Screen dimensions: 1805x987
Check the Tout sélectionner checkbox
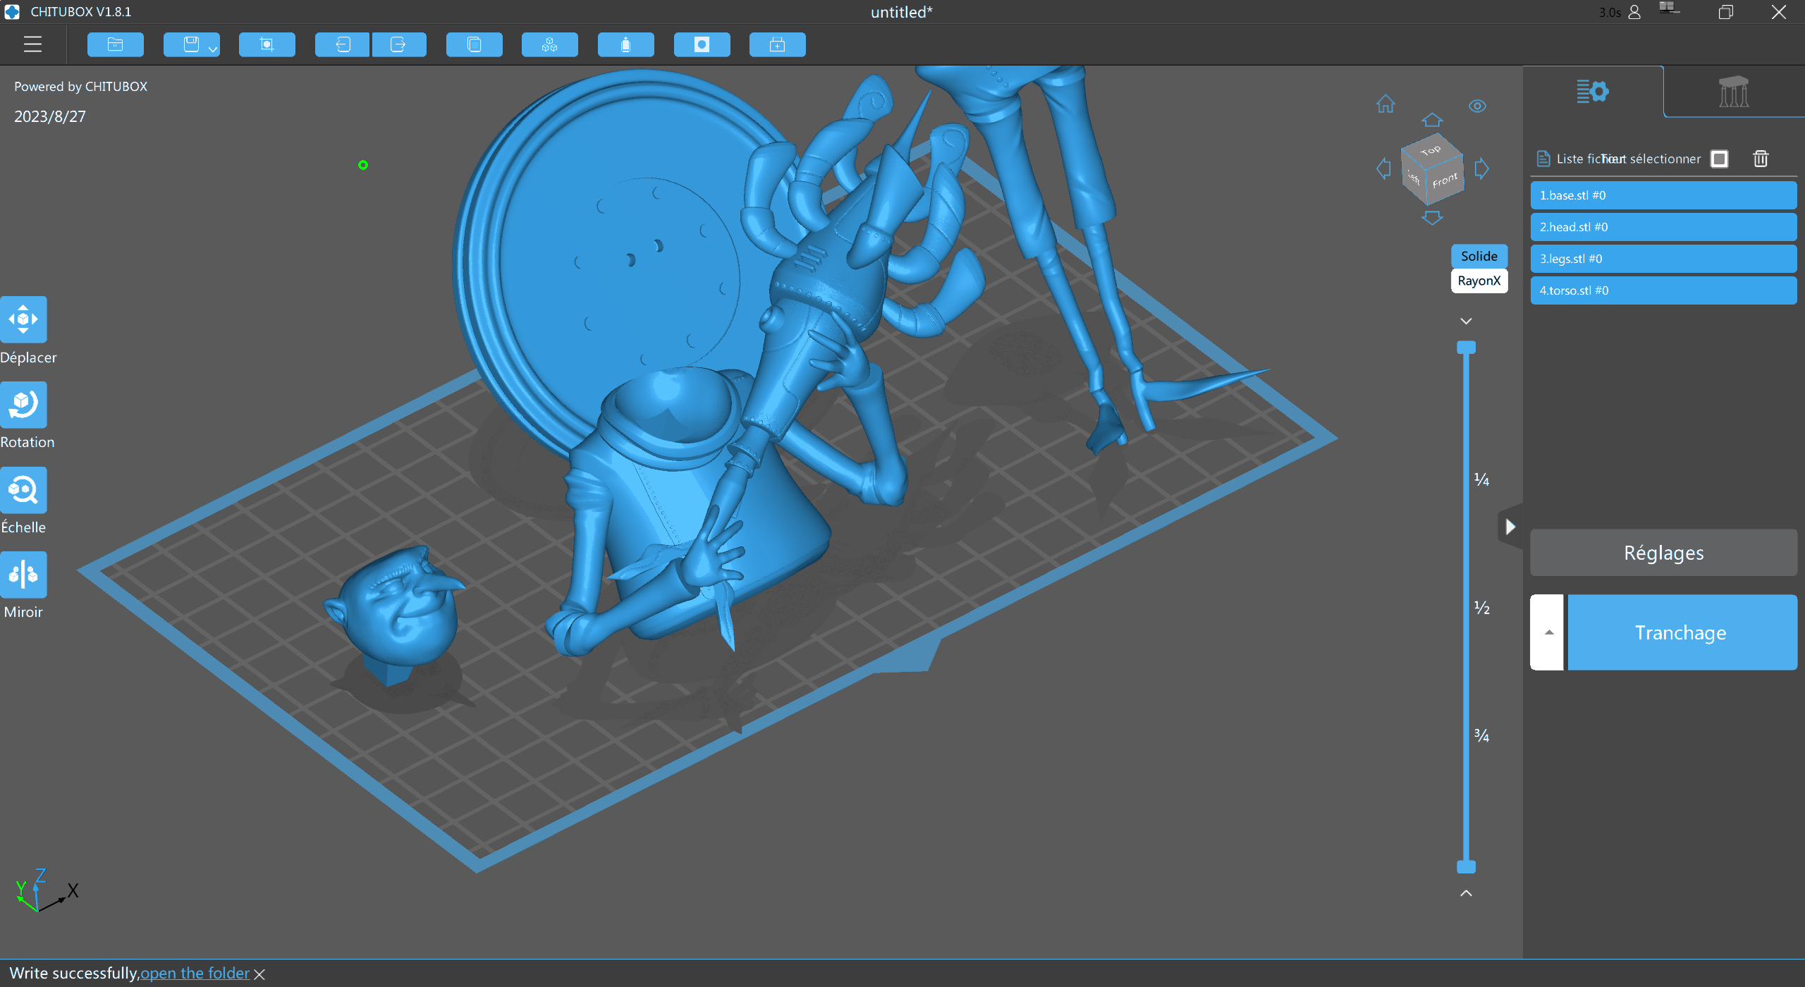[x=1719, y=159]
